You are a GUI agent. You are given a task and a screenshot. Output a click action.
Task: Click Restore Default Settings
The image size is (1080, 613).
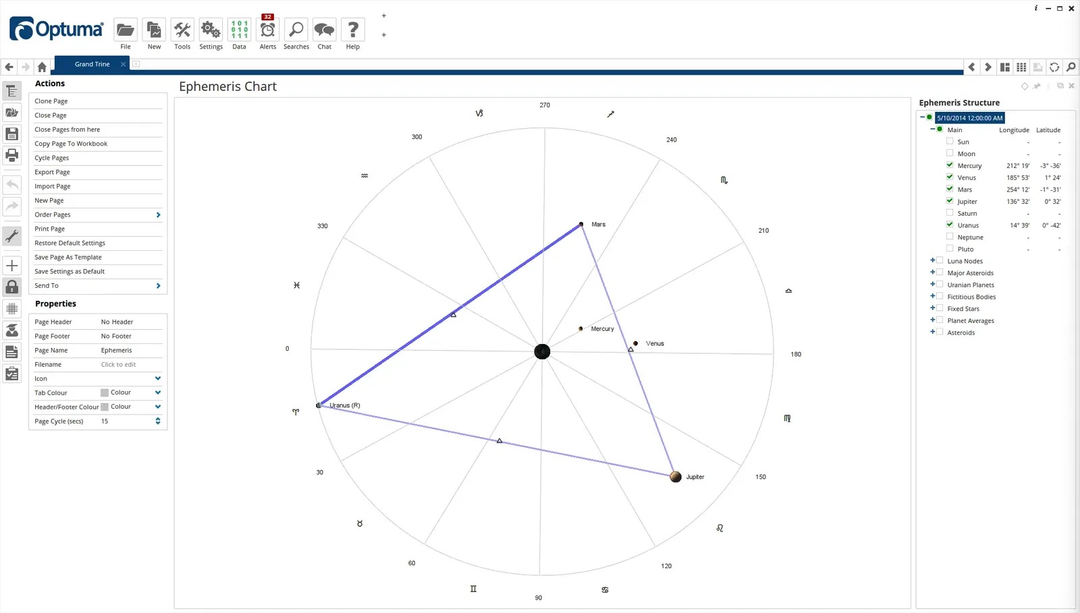pyautogui.click(x=70, y=243)
